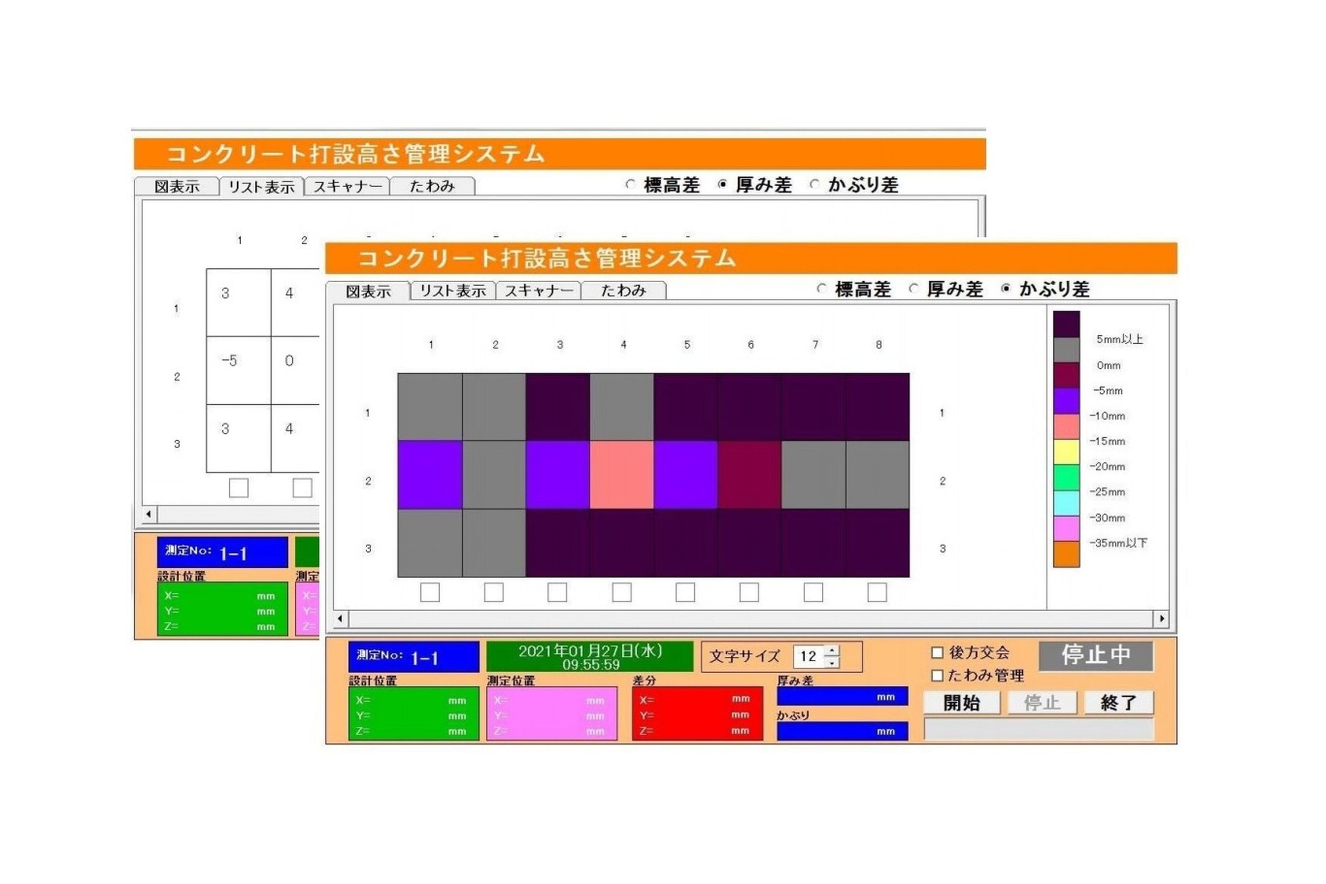Click the 開始 button
Viewport: 1326px width, 884px height.
point(962,703)
